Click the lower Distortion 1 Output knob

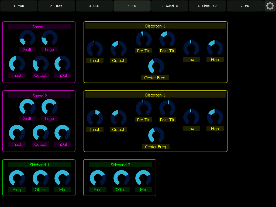click(119, 118)
